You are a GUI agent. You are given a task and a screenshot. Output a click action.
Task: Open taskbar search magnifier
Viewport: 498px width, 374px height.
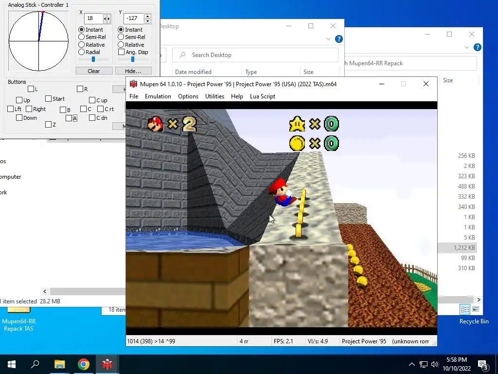tap(35, 364)
